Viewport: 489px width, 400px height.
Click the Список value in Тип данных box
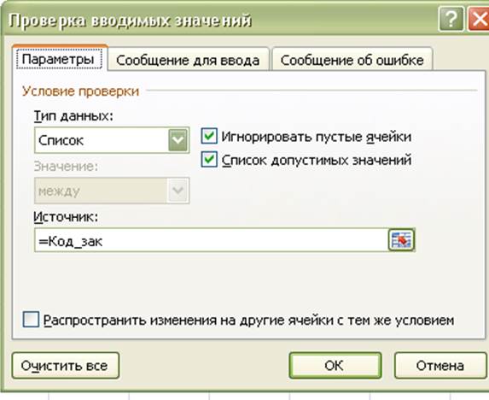pos(61,140)
